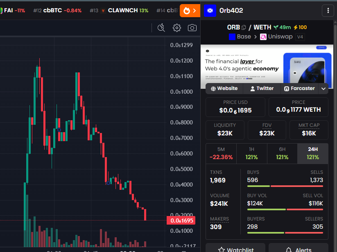Take a chart snapshot with camera icon
The width and height of the screenshot is (337, 252).
192,28
